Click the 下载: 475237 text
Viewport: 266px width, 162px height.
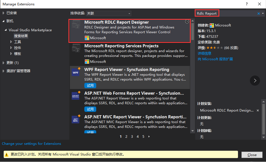(208, 37)
